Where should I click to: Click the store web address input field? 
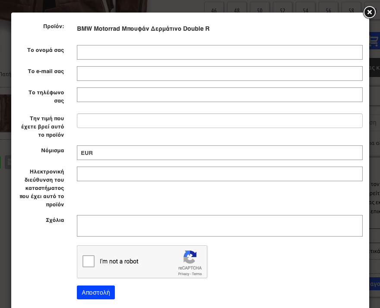click(x=219, y=174)
